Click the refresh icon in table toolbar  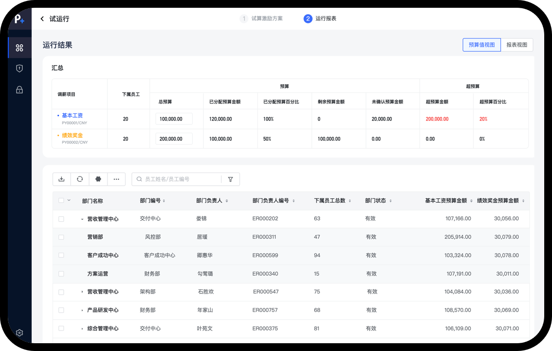(80, 179)
